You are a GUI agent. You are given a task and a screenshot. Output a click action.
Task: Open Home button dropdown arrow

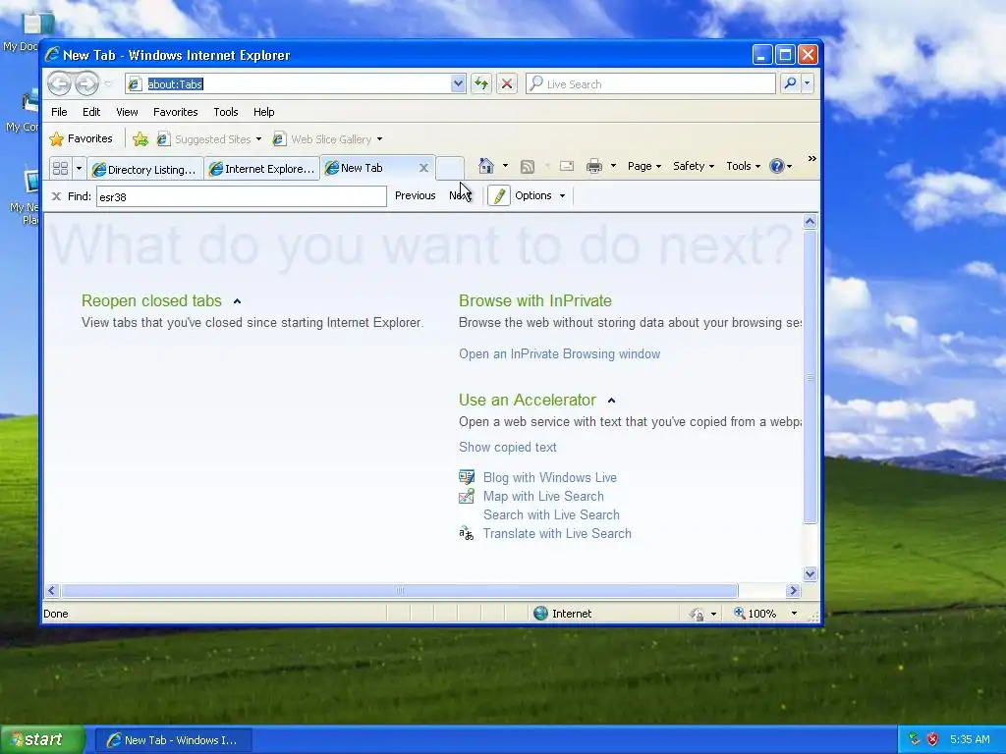tap(505, 166)
